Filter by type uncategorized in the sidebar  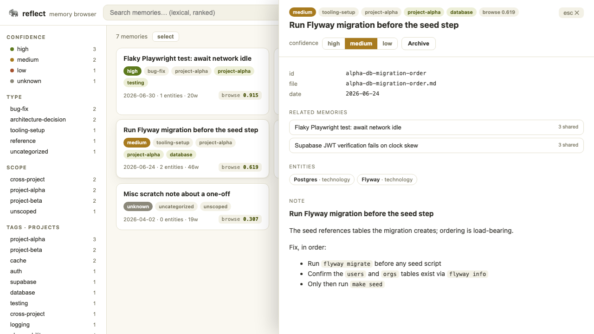(x=53, y=152)
